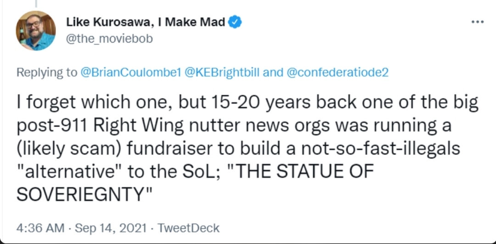Open the Sep 14, 2021 date link

pos(111,228)
